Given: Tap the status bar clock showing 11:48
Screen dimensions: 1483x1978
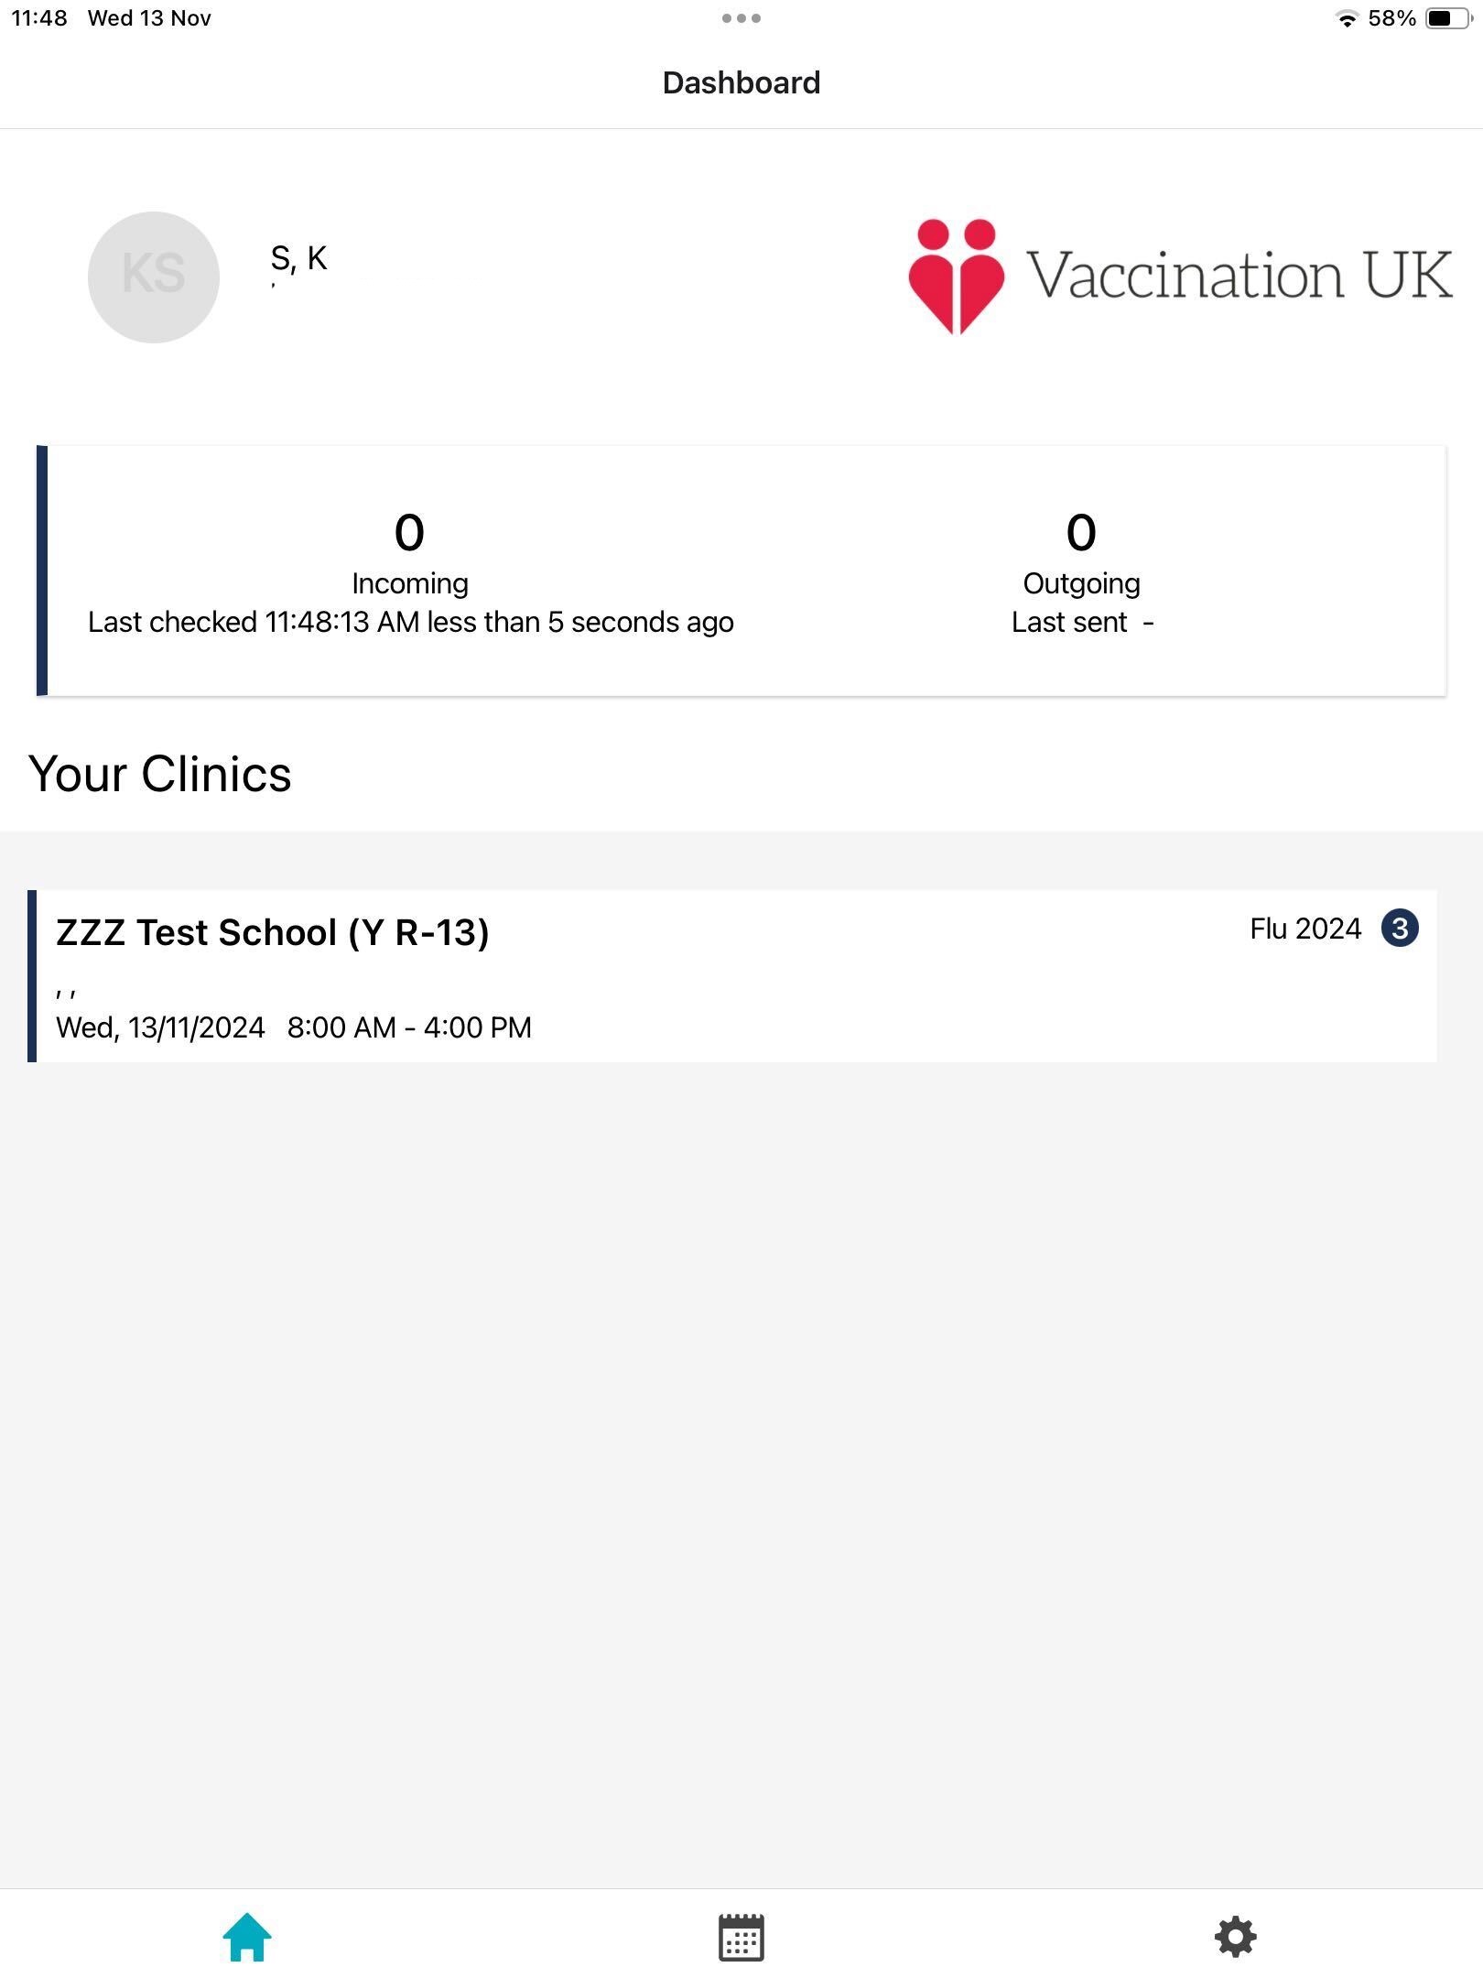Looking at the screenshot, I should pyautogui.click(x=39, y=18).
